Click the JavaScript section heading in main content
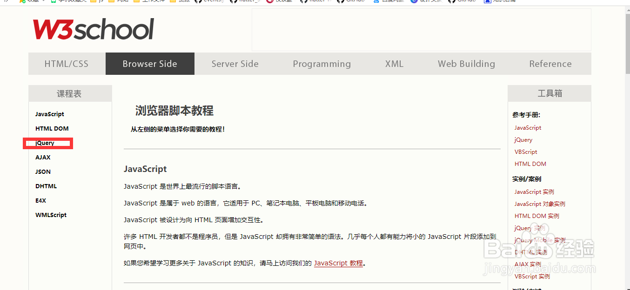Screen dimensions: 630x290 point(145,169)
